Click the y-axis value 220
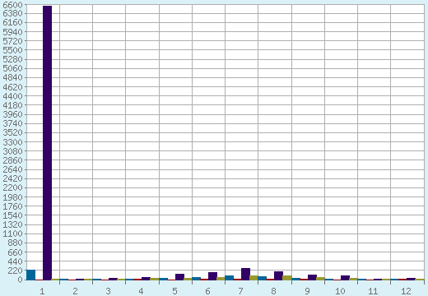 click(15, 271)
